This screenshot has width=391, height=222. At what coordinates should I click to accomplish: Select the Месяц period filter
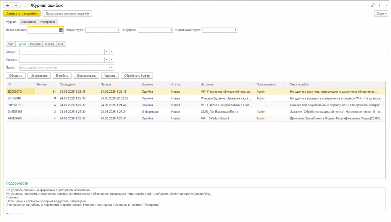(49, 44)
